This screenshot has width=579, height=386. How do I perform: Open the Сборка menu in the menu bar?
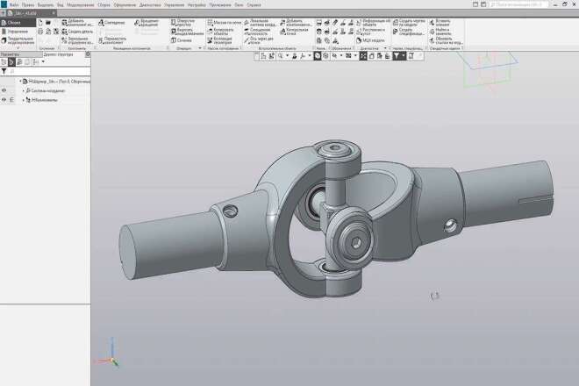104,5
